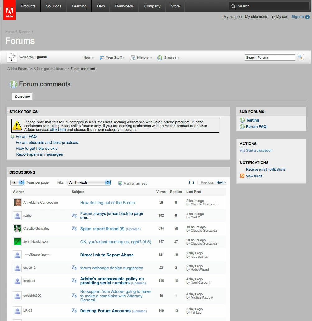
Task: Open the items per page dropdown showing 30
Action: coord(17,182)
